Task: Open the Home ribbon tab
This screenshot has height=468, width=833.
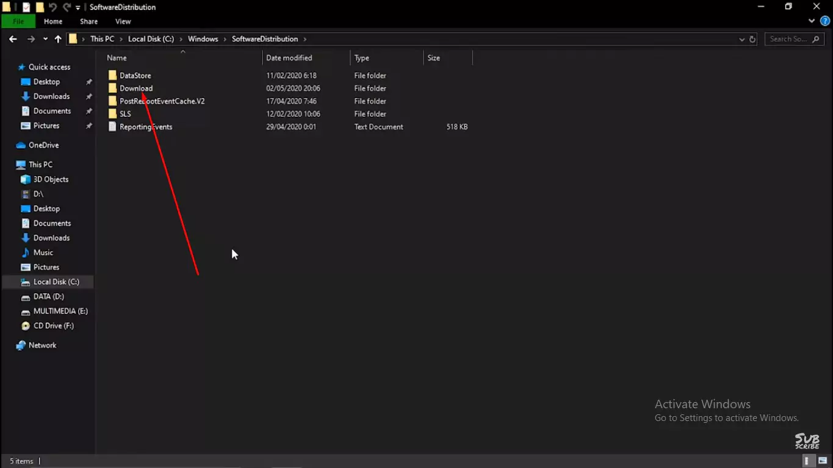Action: click(x=52, y=21)
